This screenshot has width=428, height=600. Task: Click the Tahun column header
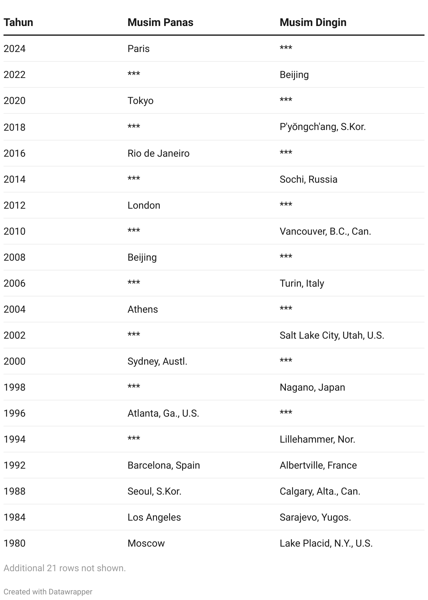[18, 22]
